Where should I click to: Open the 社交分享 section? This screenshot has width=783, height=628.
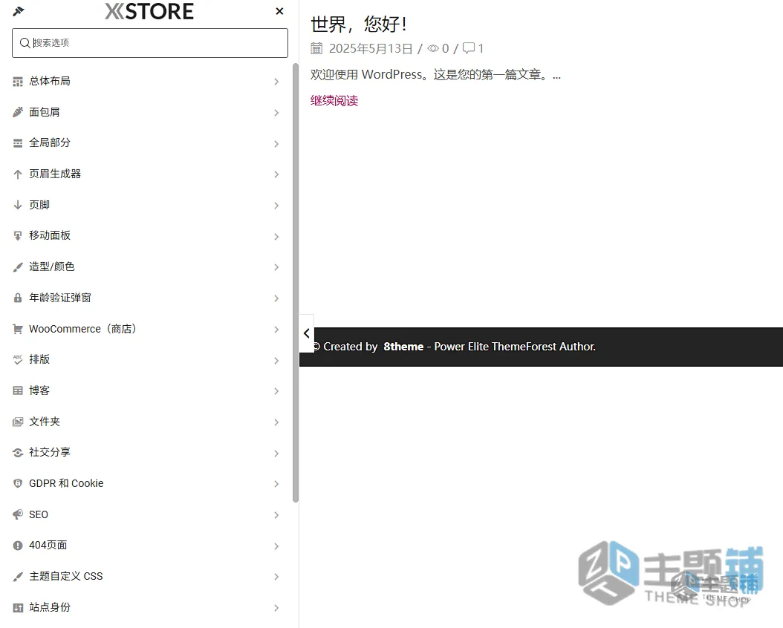point(146,453)
